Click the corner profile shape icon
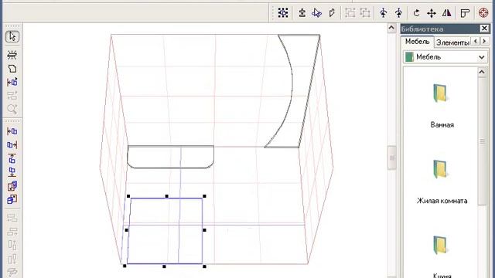The width and height of the screenshot is (495, 278). click(465, 13)
